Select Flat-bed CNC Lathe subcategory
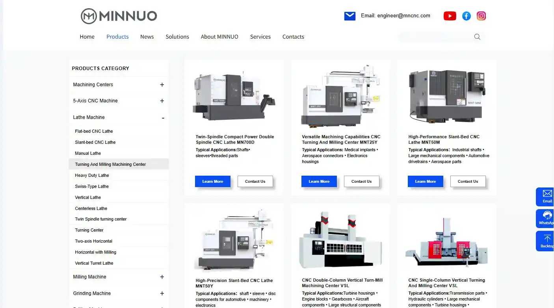 pyautogui.click(x=94, y=131)
